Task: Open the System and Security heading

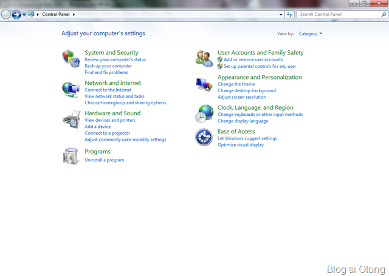Action: coord(111,53)
